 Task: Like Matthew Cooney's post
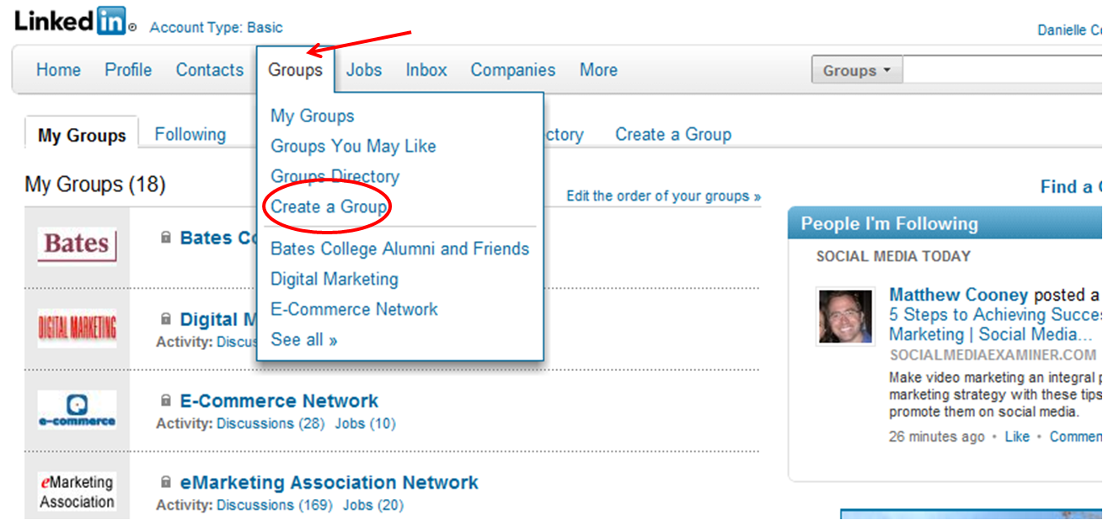pos(1017,437)
